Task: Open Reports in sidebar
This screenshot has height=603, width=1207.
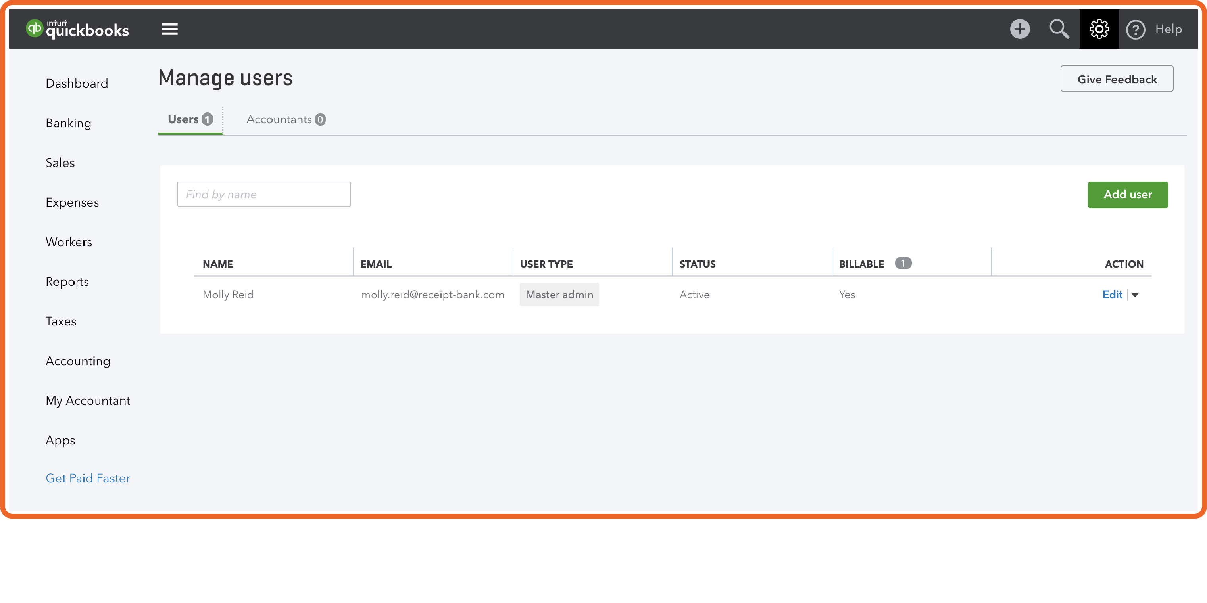Action: point(67,281)
